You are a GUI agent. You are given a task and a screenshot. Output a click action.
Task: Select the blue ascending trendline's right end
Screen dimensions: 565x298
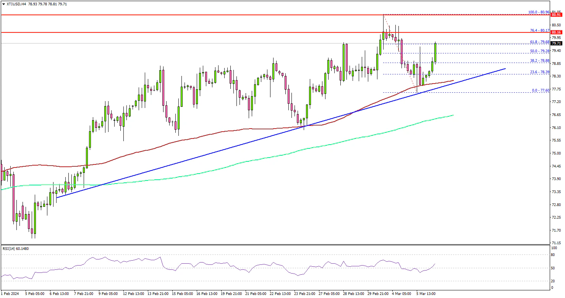[505, 69]
